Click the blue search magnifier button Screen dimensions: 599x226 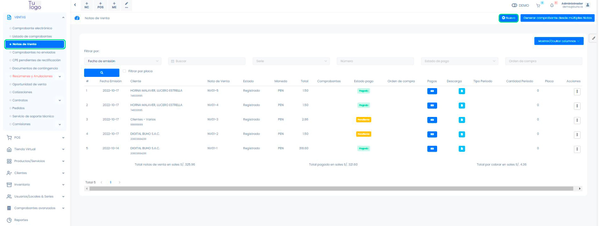tap(102, 72)
